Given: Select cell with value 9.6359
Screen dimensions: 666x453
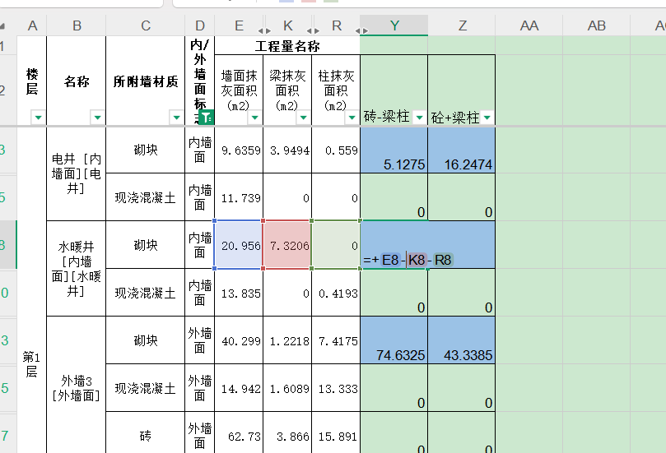Looking at the screenshot, I should point(239,150).
